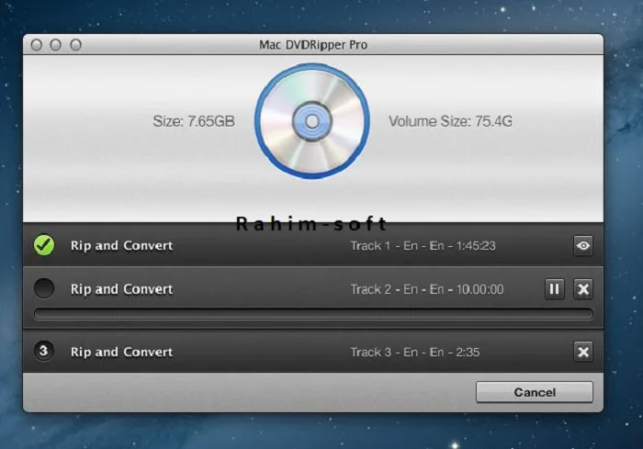Click the Mac DVDRipper Pro window title
643x449 pixels.
point(313,45)
